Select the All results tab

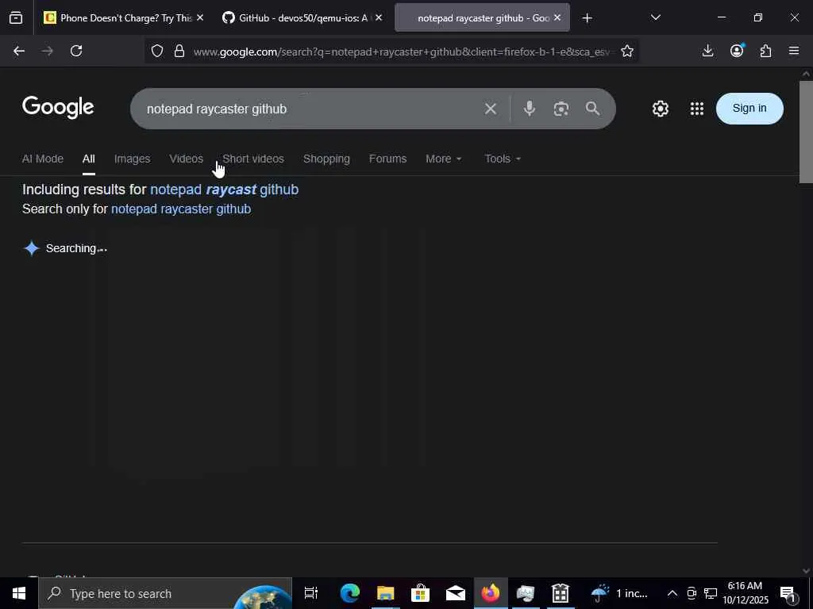(x=89, y=159)
